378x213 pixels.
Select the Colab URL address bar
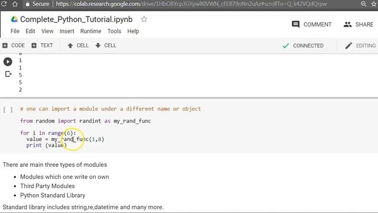click(x=191, y=4)
